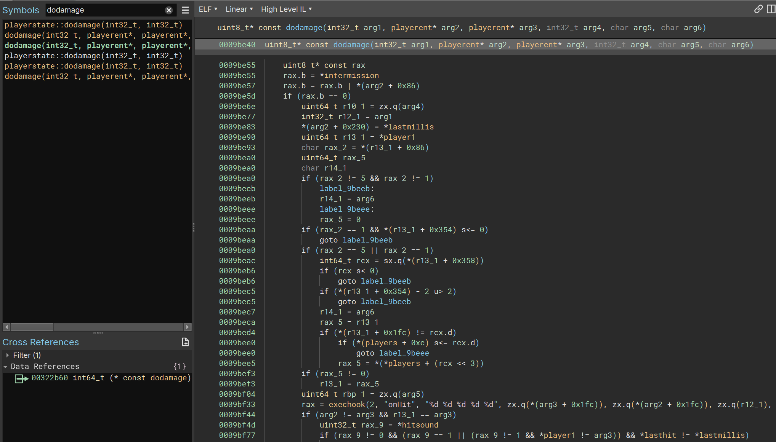Click the symbols scrollbar left arrow
Image resolution: width=776 pixels, height=442 pixels.
[x=6, y=327]
